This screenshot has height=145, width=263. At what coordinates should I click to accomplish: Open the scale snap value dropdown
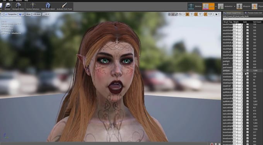[210, 14]
